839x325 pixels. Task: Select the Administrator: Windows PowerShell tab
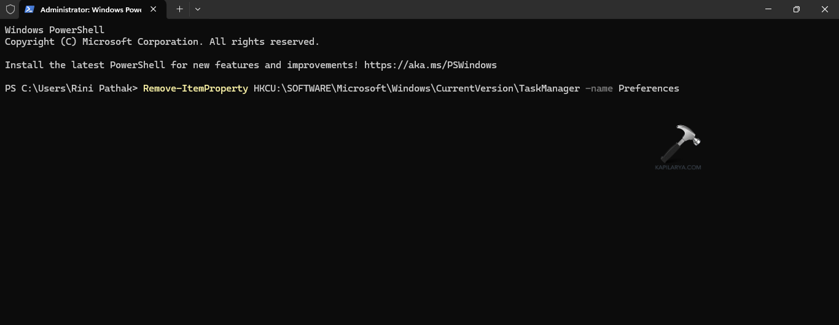[90, 10]
